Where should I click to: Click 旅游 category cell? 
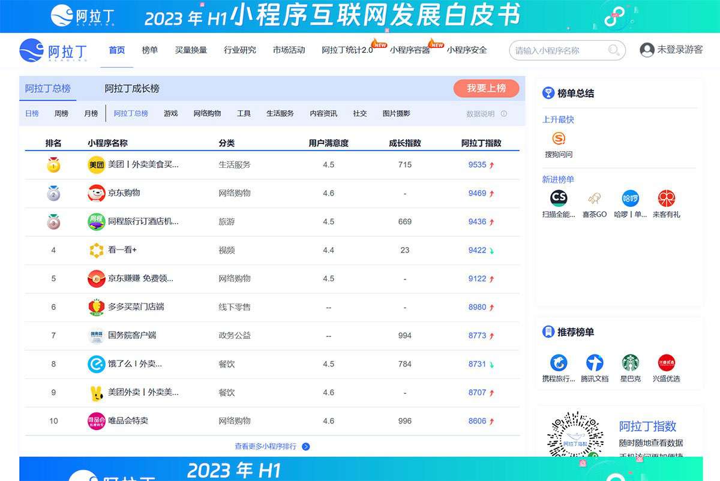point(227,222)
